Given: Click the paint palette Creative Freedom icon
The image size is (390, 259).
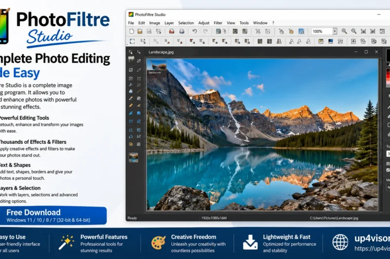Looking at the screenshot, I should tap(158, 242).
